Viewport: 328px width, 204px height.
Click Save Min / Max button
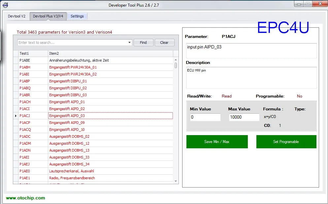(217, 142)
